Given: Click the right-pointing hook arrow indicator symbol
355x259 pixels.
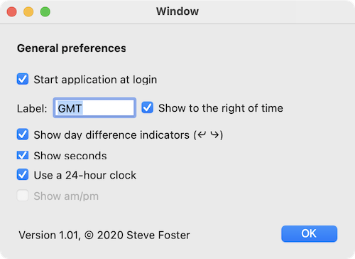Looking at the screenshot, I should click(214, 134).
